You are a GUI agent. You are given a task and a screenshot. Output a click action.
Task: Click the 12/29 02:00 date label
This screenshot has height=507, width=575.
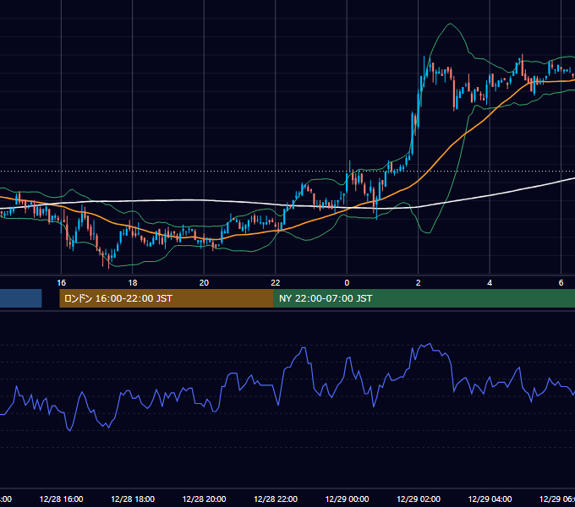(x=419, y=499)
